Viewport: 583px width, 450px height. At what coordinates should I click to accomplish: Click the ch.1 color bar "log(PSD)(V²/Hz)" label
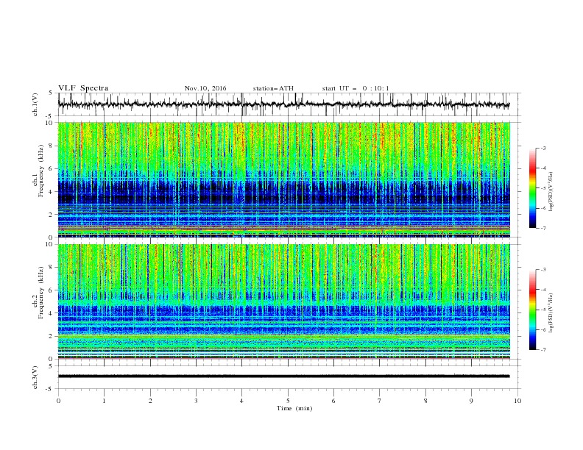(551, 192)
